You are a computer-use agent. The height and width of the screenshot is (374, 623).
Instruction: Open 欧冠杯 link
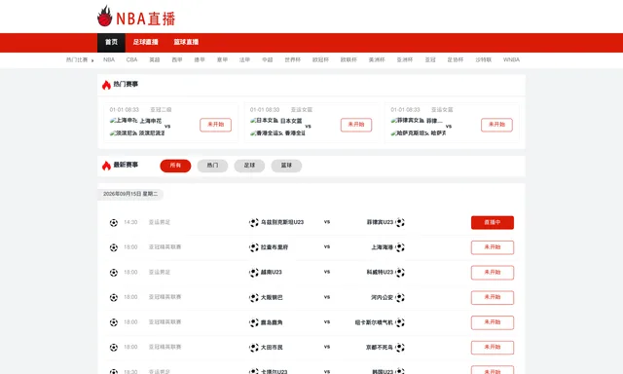click(x=320, y=60)
